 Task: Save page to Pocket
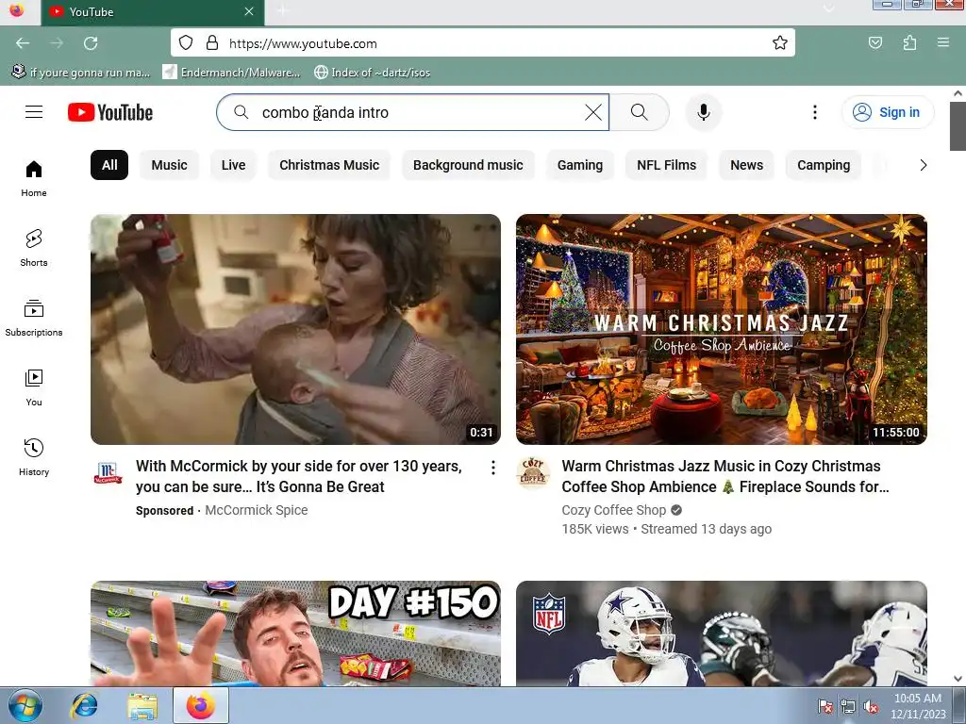coord(874,42)
